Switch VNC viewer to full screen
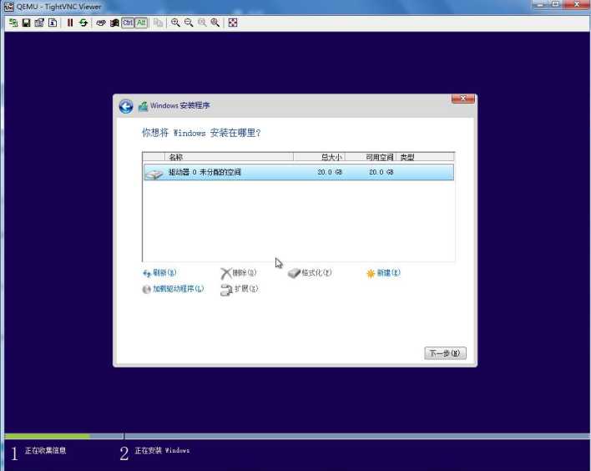 [233, 23]
